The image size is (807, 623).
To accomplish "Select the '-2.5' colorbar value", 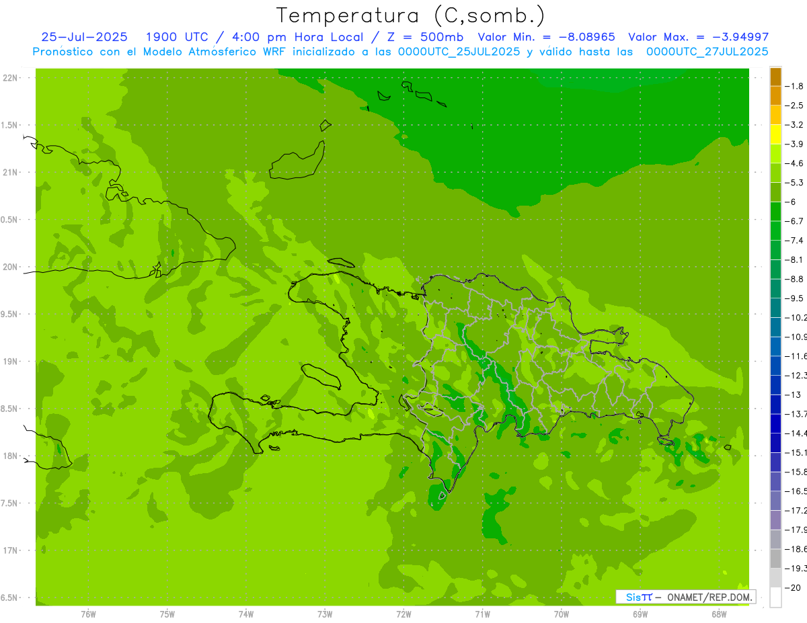I will coord(795,106).
